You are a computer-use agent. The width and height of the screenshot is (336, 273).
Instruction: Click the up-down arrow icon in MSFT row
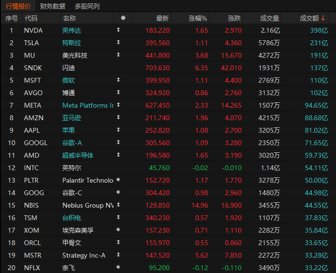pyautogui.click(x=118, y=80)
